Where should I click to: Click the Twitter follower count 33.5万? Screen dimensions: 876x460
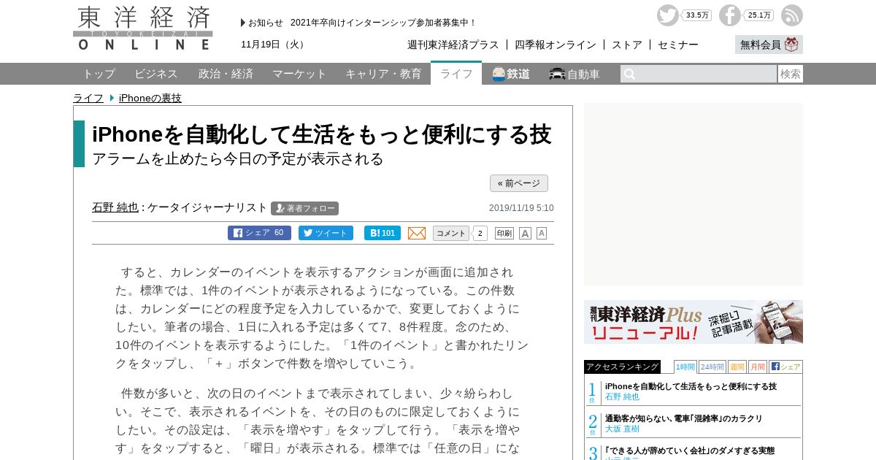[x=697, y=15]
